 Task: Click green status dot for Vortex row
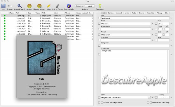pyautogui.click(x=5, y=18)
